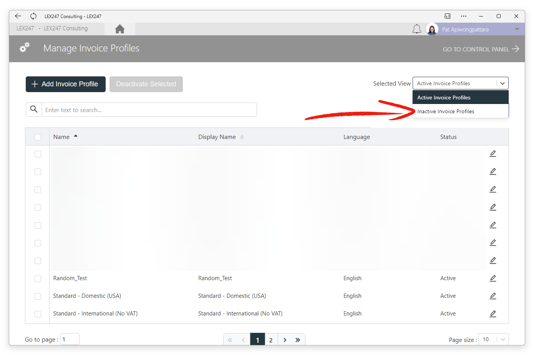
Task: Edit the Random_Test profile with pencil icon
Action: (493, 278)
